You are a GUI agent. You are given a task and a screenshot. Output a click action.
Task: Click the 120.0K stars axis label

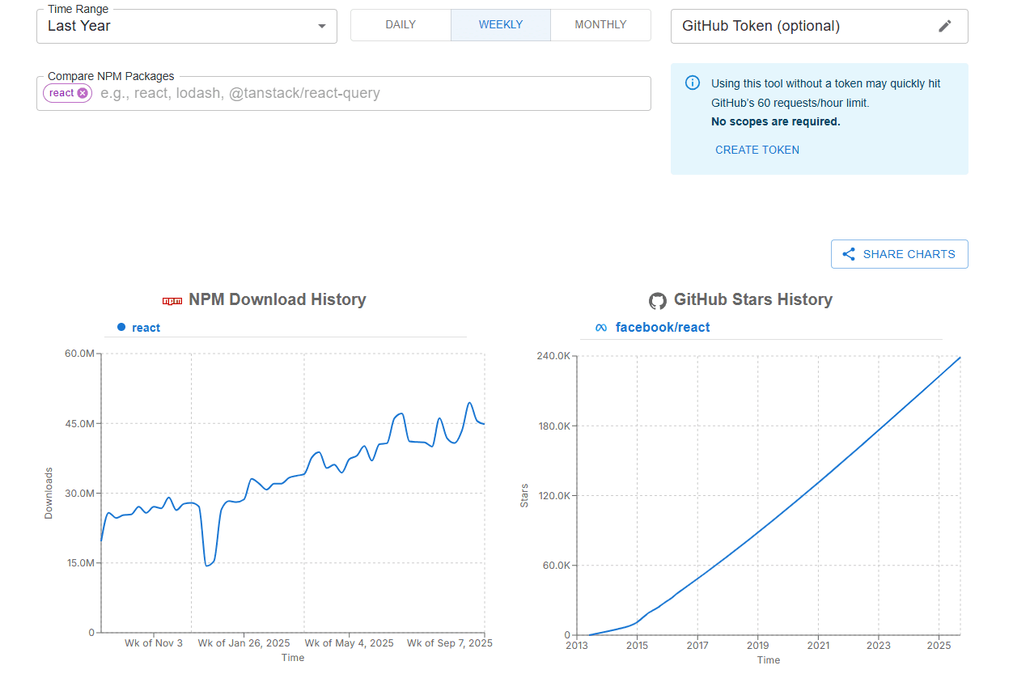click(553, 495)
